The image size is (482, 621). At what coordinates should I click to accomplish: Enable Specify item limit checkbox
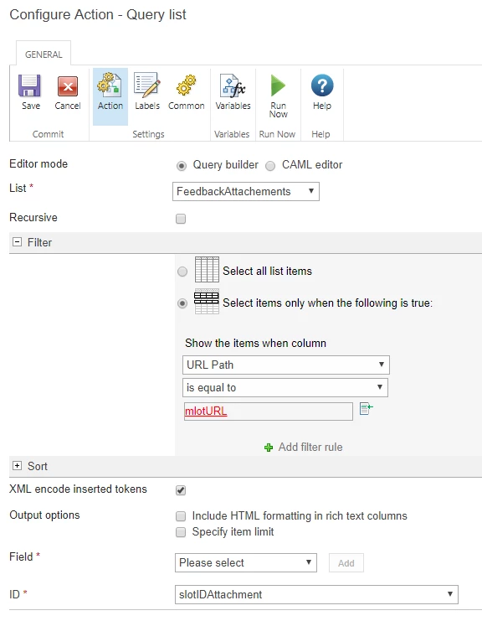point(181,532)
